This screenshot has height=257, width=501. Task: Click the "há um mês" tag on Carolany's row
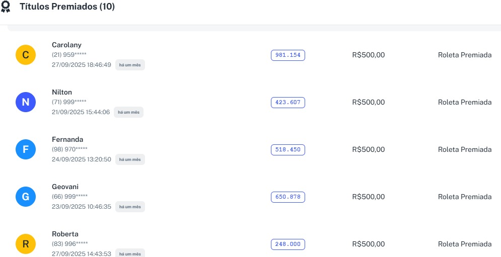click(x=130, y=65)
